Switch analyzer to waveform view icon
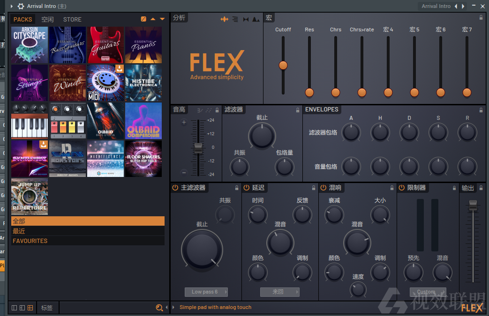 point(224,19)
